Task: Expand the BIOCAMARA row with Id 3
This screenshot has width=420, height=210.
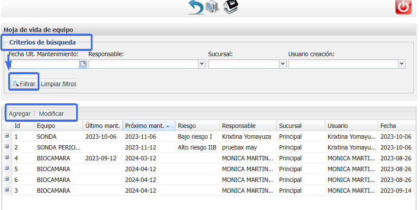Action: coord(7,190)
